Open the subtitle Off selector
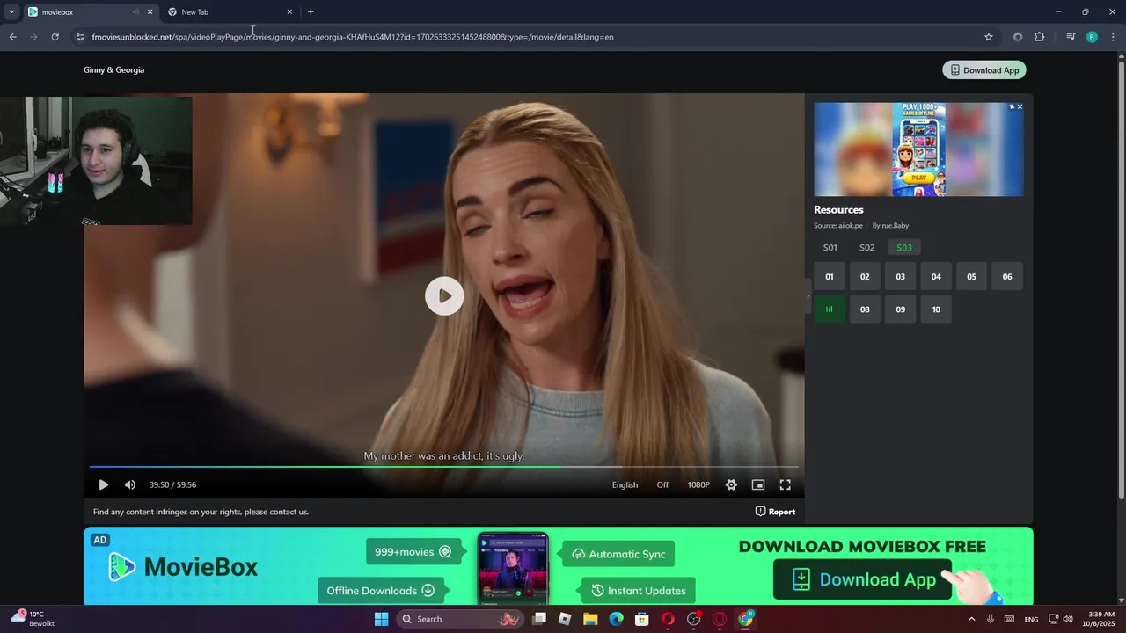Viewport: 1126px width, 633px height. [x=662, y=484]
